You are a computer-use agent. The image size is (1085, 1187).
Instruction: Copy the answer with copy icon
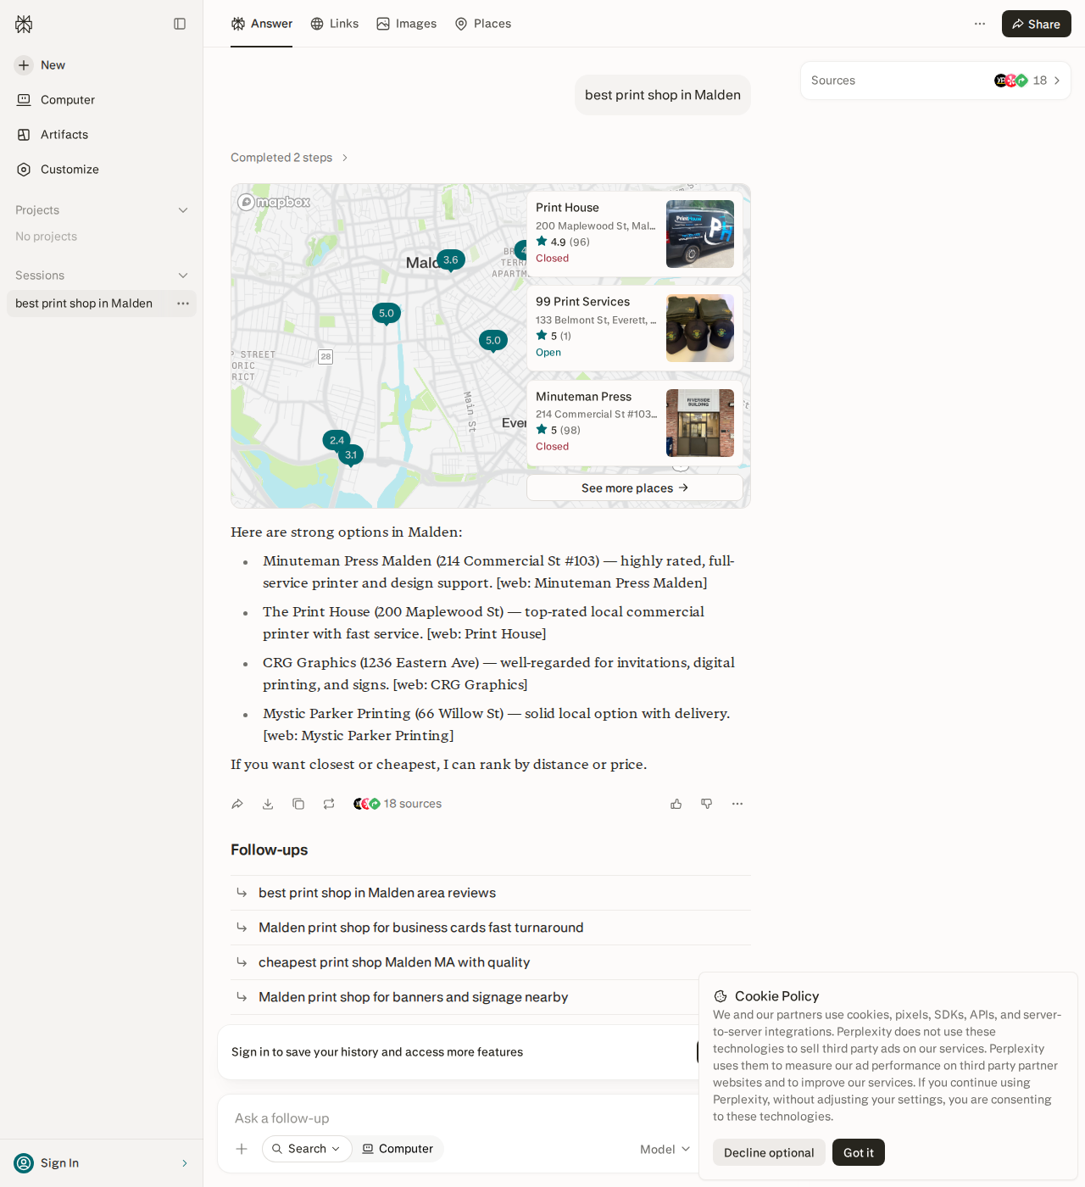pos(298,804)
